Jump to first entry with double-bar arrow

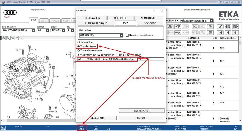click(220, 32)
